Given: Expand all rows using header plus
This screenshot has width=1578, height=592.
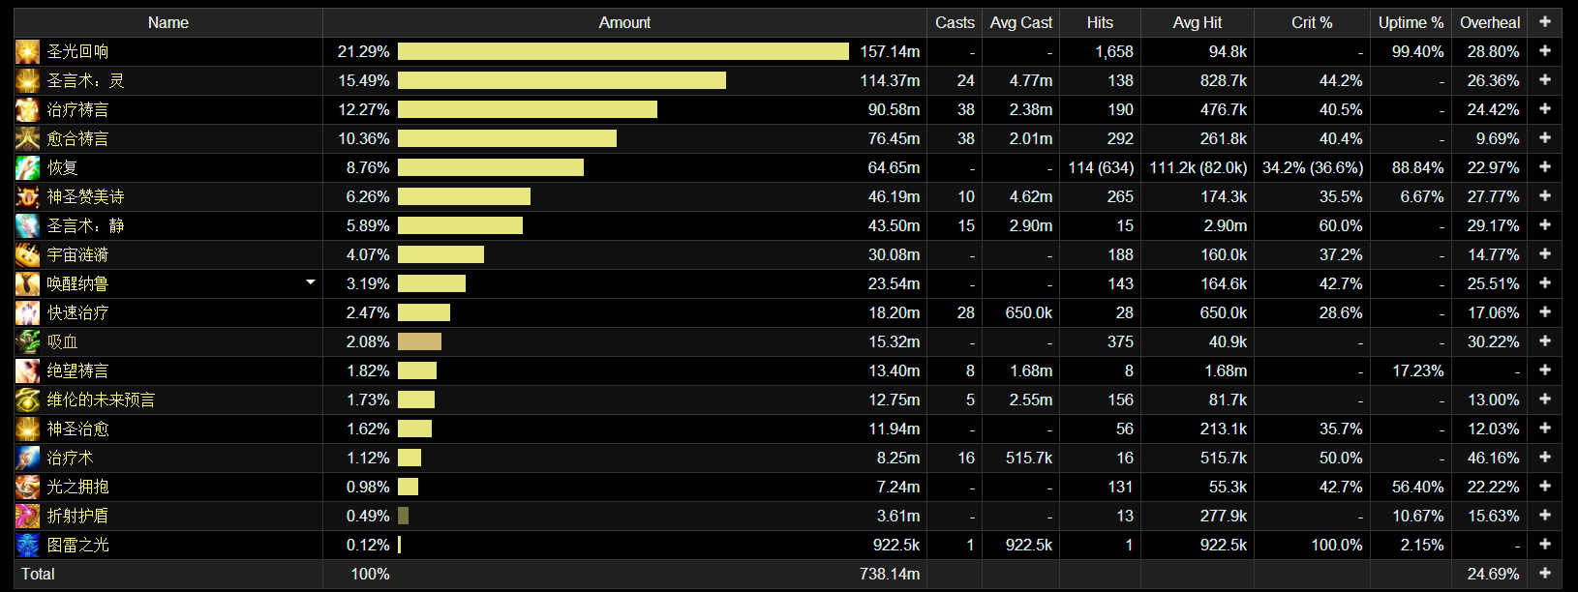Looking at the screenshot, I should pyautogui.click(x=1544, y=22).
